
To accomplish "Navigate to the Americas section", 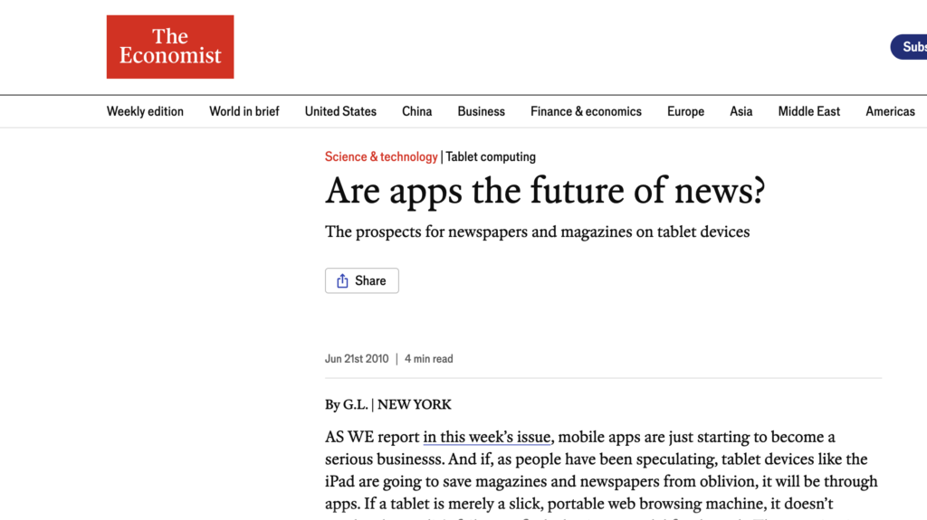I will point(890,111).
